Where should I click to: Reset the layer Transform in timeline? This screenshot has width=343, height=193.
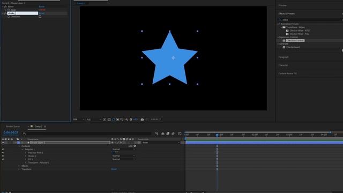point(114,169)
